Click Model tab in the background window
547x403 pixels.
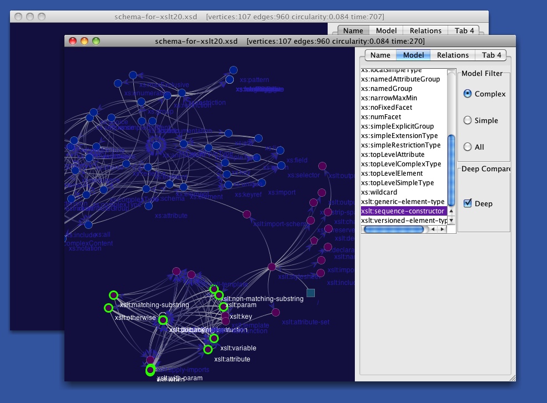pyautogui.click(x=386, y=30)
